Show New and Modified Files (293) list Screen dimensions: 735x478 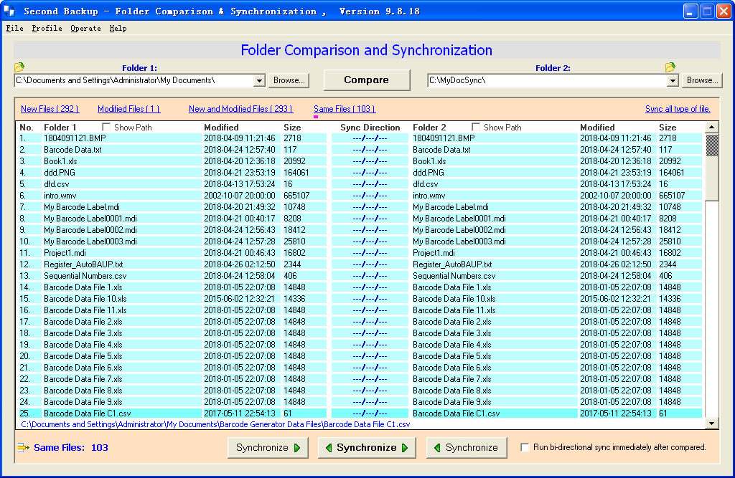(x=241, y=109)
